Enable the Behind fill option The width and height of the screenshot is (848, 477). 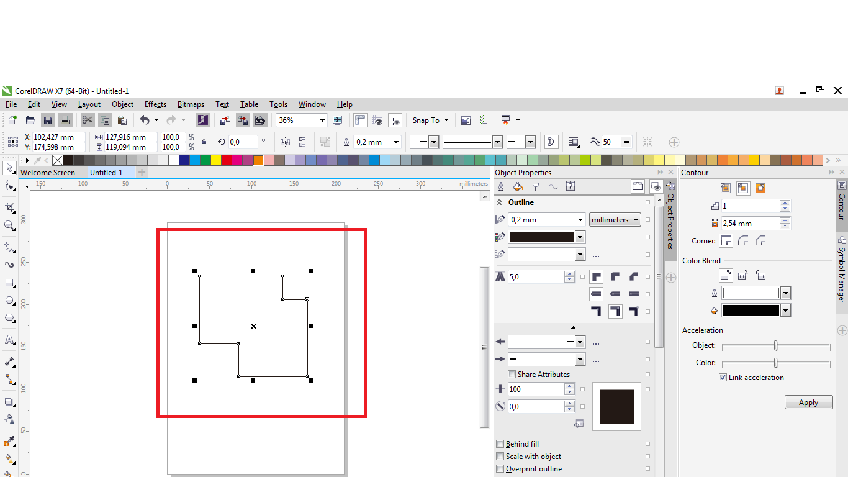pos(500,443)
